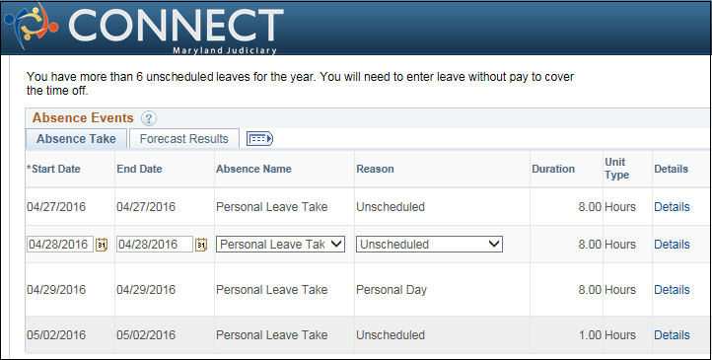Click the Absence Name column header
Image resolution: width=712 pixels, height=360 pixels.
pos(253,169)
